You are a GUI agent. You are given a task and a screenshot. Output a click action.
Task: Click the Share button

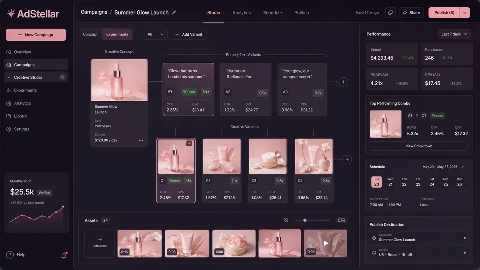pyautogui.click(x=411, y=13)
